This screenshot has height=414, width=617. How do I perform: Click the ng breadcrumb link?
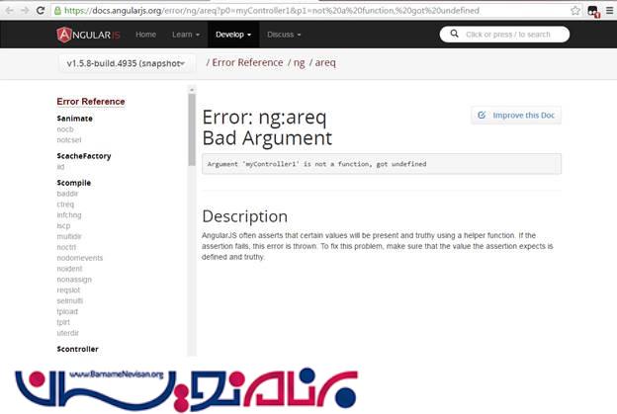pos(301,63)
